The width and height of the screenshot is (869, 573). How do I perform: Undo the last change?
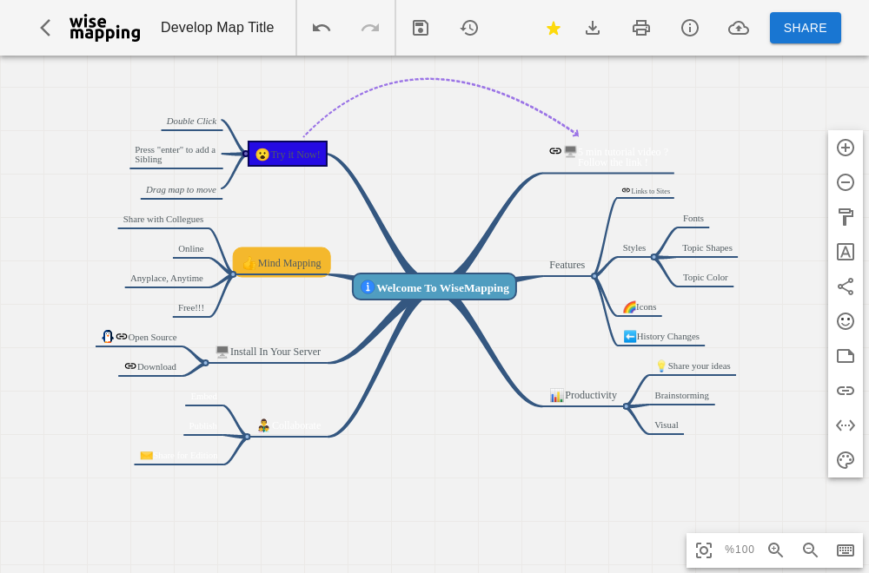[x=322, y=28]
